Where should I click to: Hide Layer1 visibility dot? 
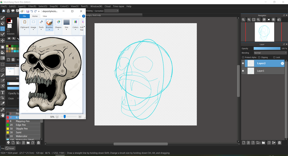[243, 71]
